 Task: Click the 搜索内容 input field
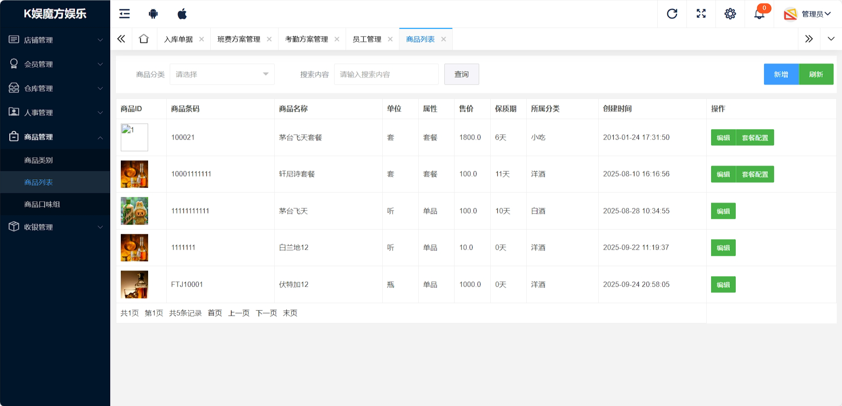(x=386, y=74)
